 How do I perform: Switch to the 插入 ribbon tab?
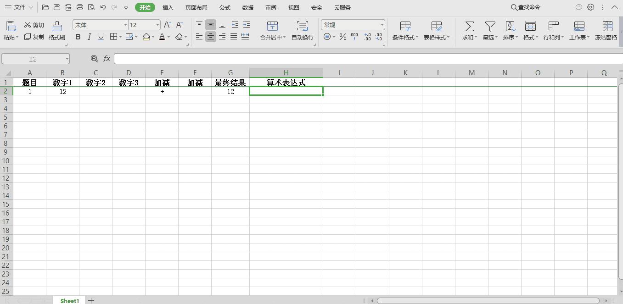168,7
